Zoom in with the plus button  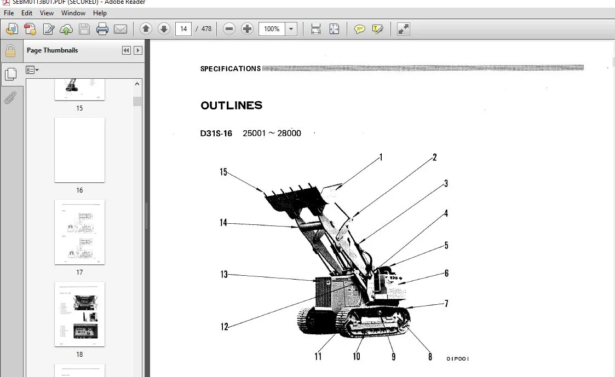(x=247, y=28)
